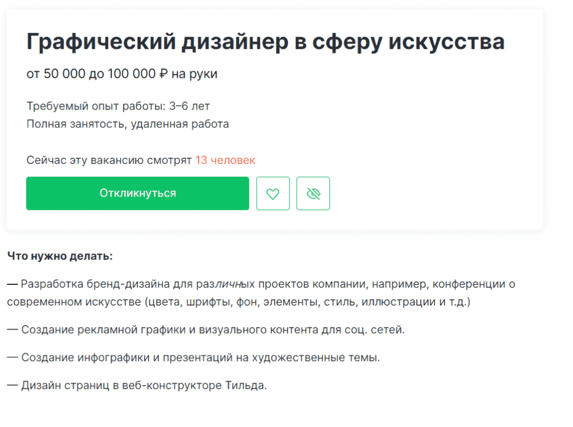Hide this vacancy using the crossed-eye icon
Image resolution: width=573 pixels, height=427 pixels.
pos(313,193)
